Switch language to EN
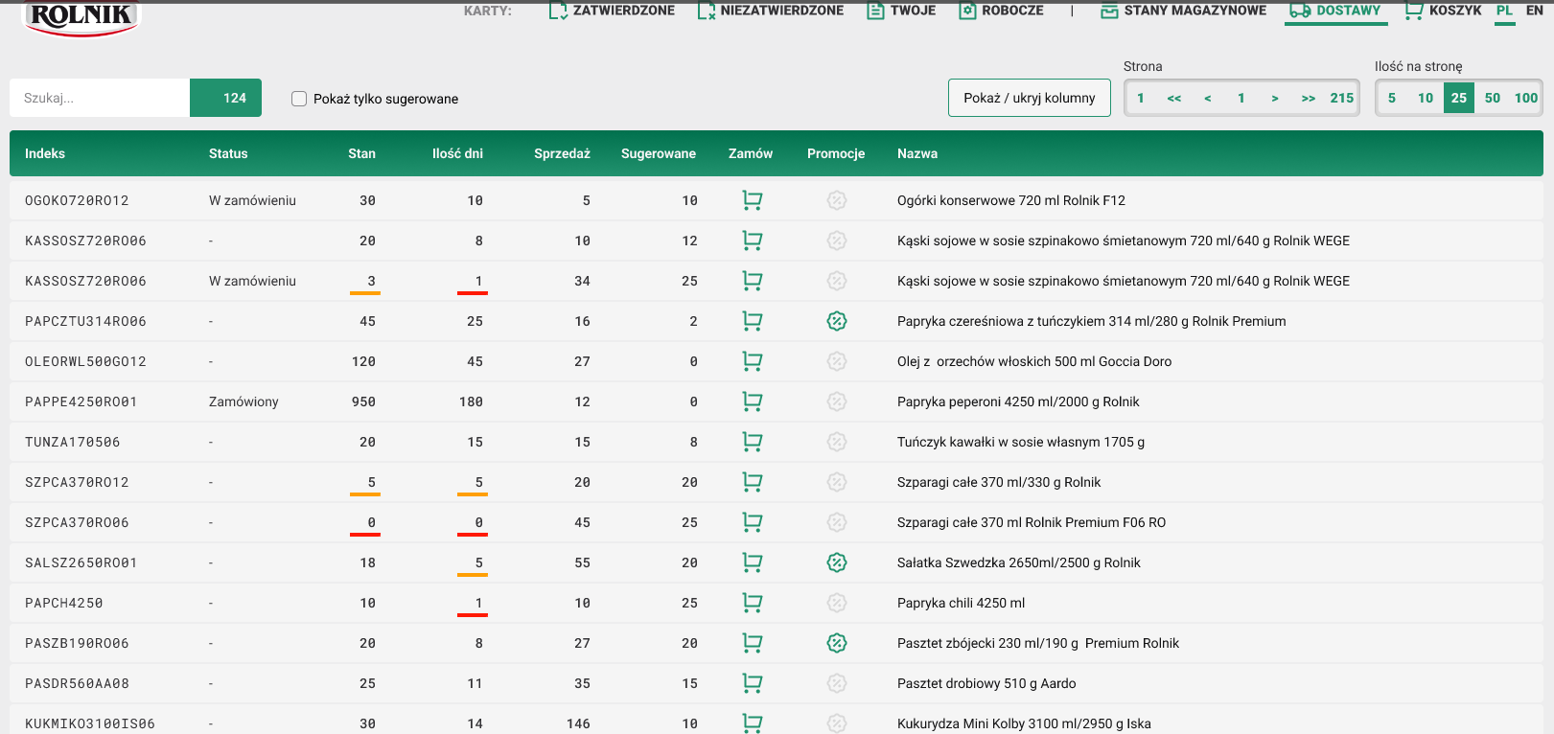The height and width of the screenshot is (734, 1554). tap(1534, 11)
